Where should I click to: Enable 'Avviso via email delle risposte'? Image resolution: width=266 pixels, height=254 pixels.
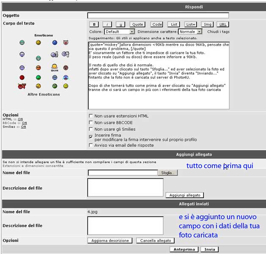[x=91, y=145]
